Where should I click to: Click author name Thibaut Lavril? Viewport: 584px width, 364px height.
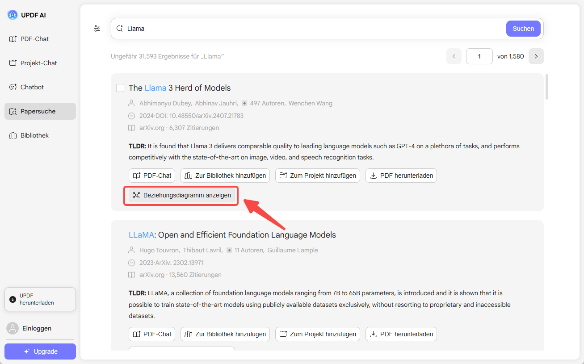point(202,250)
